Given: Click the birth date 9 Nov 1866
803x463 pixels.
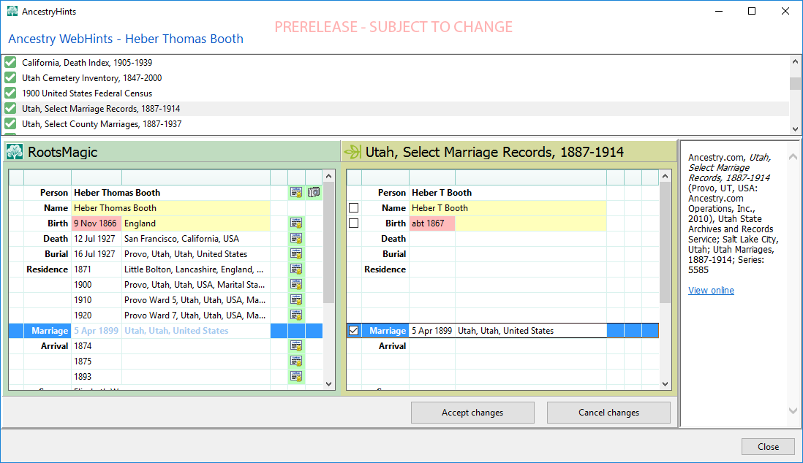Looking at the screenshot, I should (95, 223).
